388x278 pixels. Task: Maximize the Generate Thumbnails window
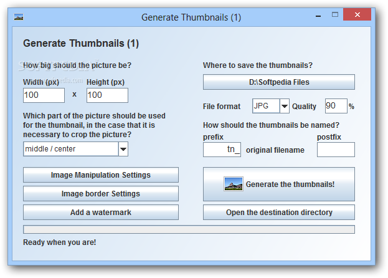(x=335, y=15)
